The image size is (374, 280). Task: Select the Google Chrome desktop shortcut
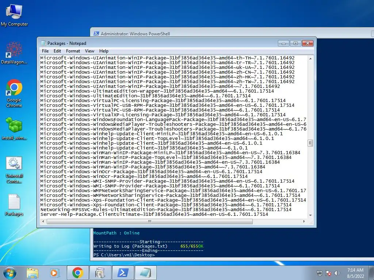tap(14, 93)
